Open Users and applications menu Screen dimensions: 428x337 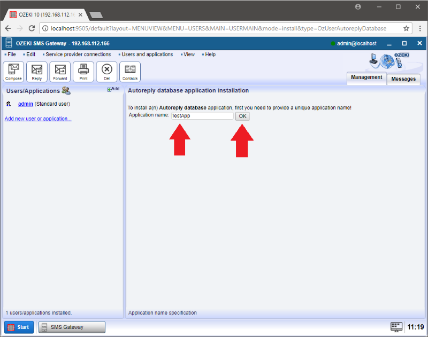pyautogui.click(x=147, y=54)
